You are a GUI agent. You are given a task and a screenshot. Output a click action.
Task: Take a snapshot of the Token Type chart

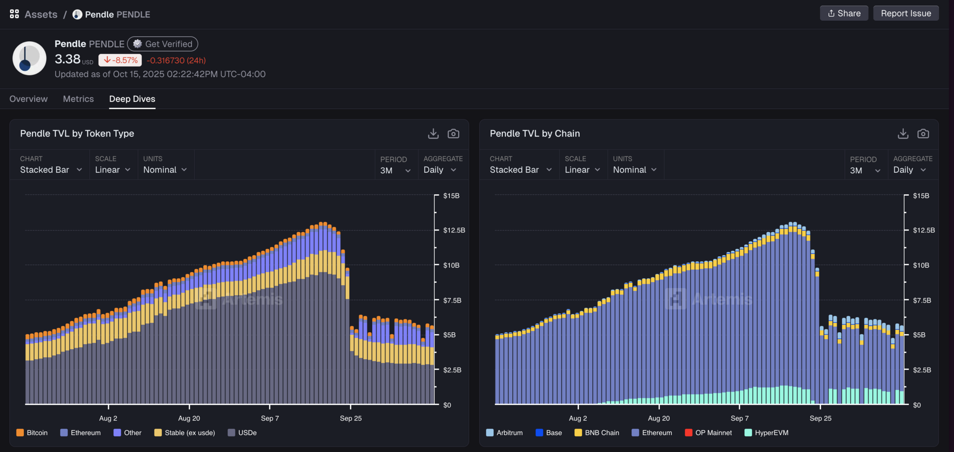[453, 134]
